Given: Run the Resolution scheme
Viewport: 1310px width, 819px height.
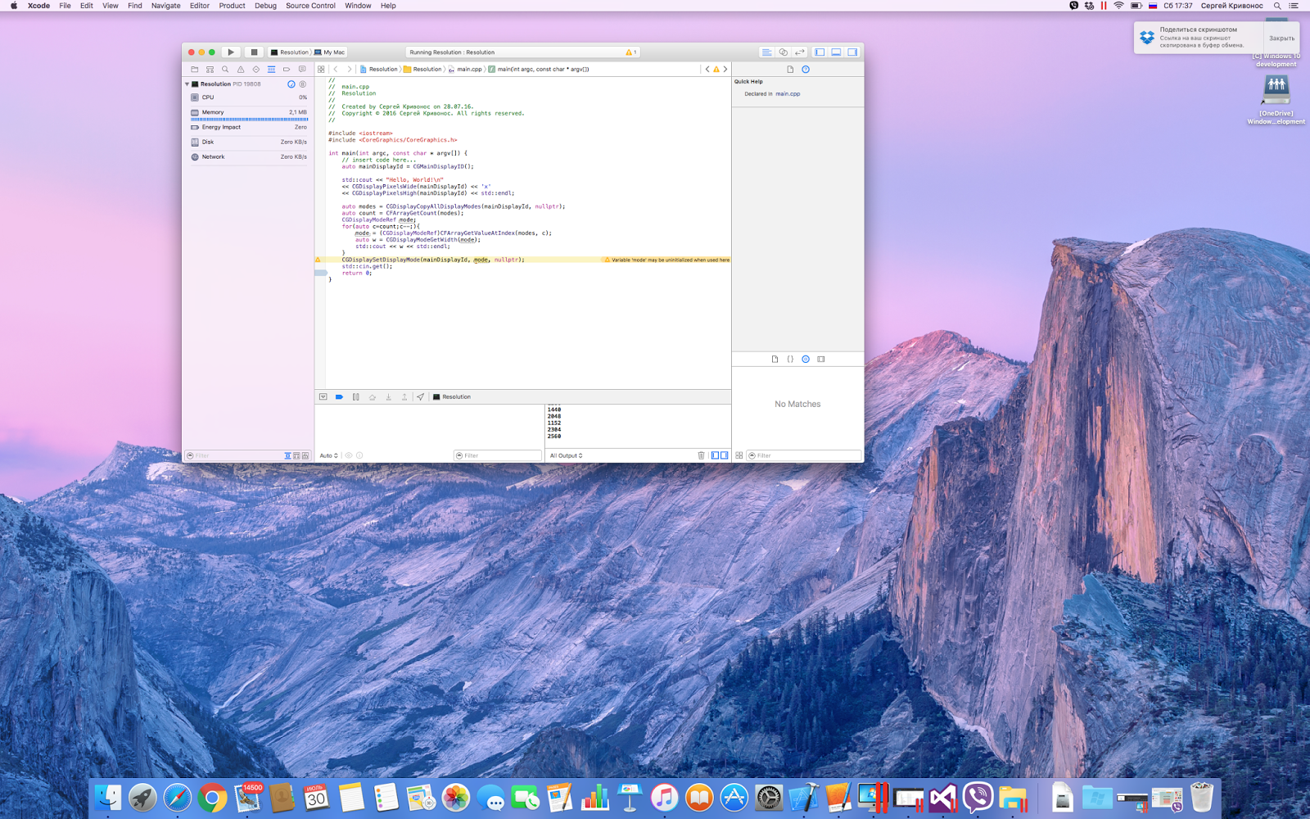Looking at the screenshot, I should point(232,52).
